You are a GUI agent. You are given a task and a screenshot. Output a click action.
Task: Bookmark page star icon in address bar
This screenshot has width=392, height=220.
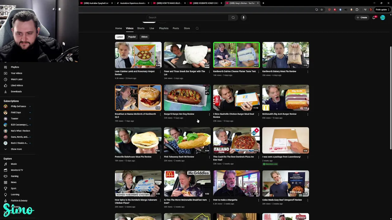(322, 9)
